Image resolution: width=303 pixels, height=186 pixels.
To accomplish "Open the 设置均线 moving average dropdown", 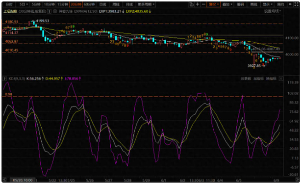I will tap(273, 11).
